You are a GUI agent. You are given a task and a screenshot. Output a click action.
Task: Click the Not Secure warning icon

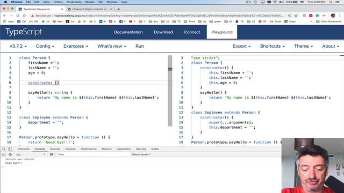click(x=32, y=16)
